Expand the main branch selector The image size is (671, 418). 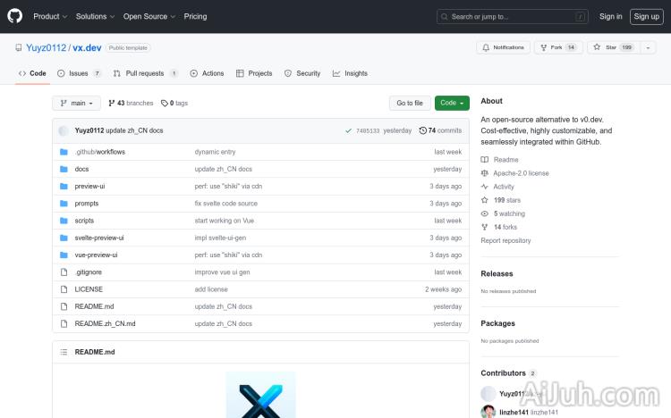76,103
